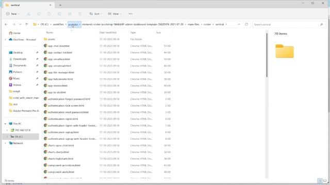Sort by the Name column header
The height and width of the screenshot is (185, 330).
coord(49,32)
